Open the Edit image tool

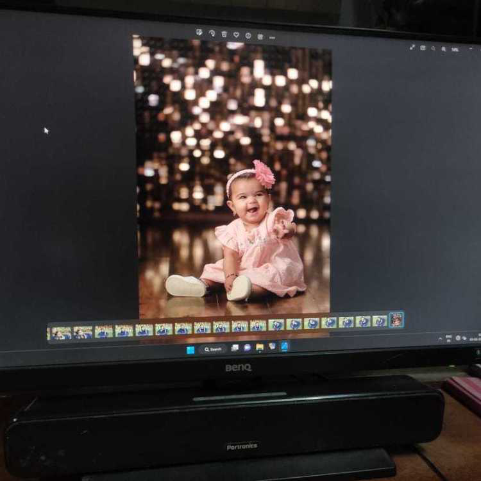click(199, 32)
